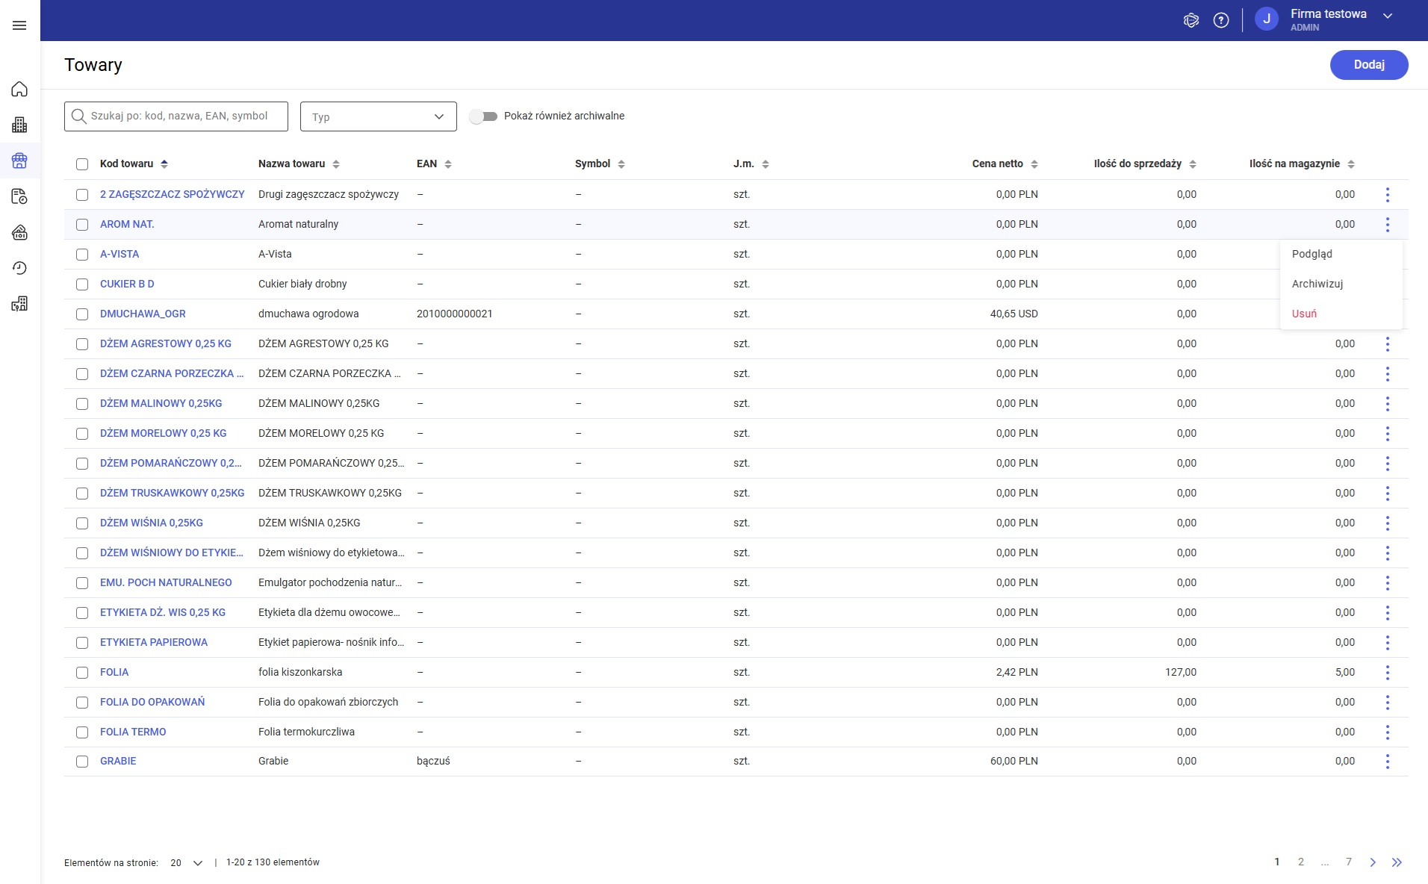
Task: Select Usuń in the row context menu
Action: click(x=1304, y=314)
